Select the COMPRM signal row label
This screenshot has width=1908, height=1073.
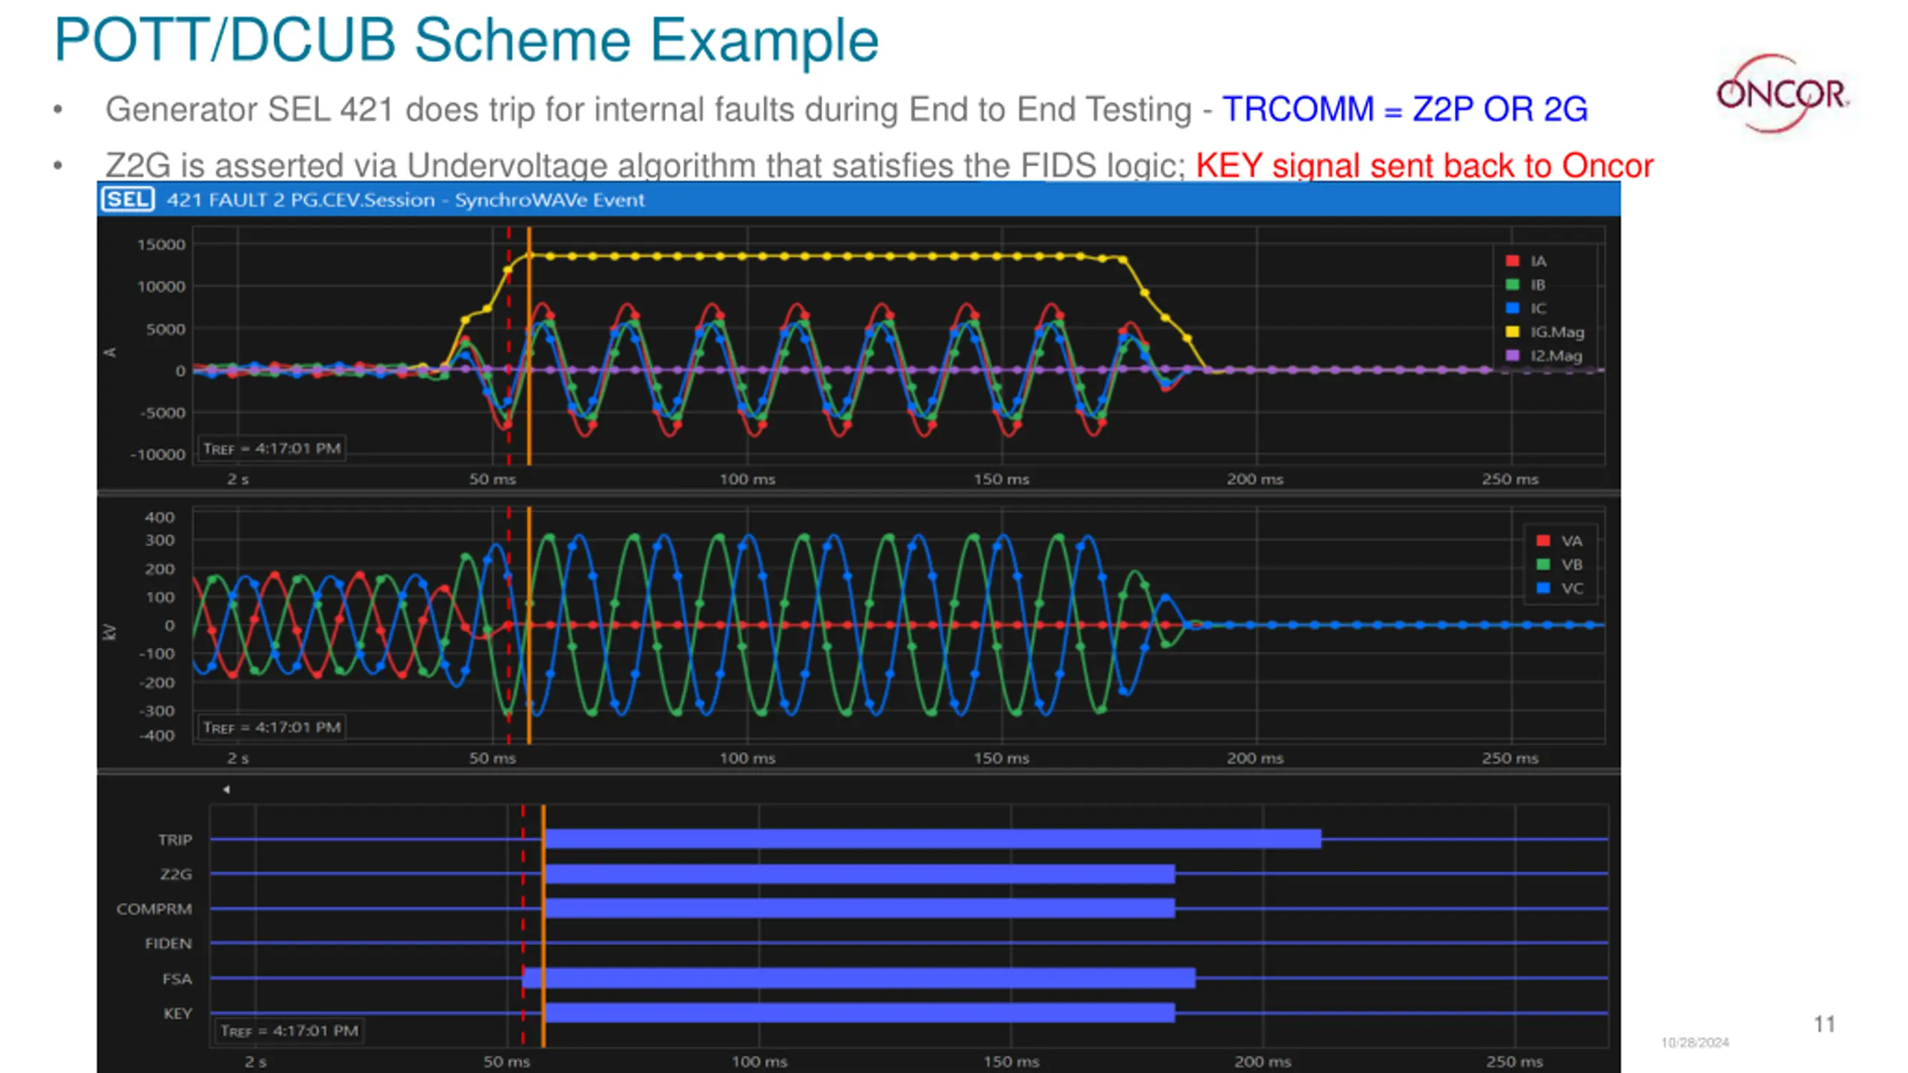coord(154,909)
